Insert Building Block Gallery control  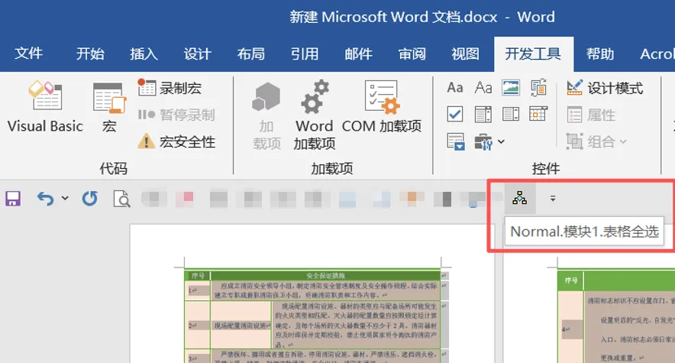click(x=538, y=88)
